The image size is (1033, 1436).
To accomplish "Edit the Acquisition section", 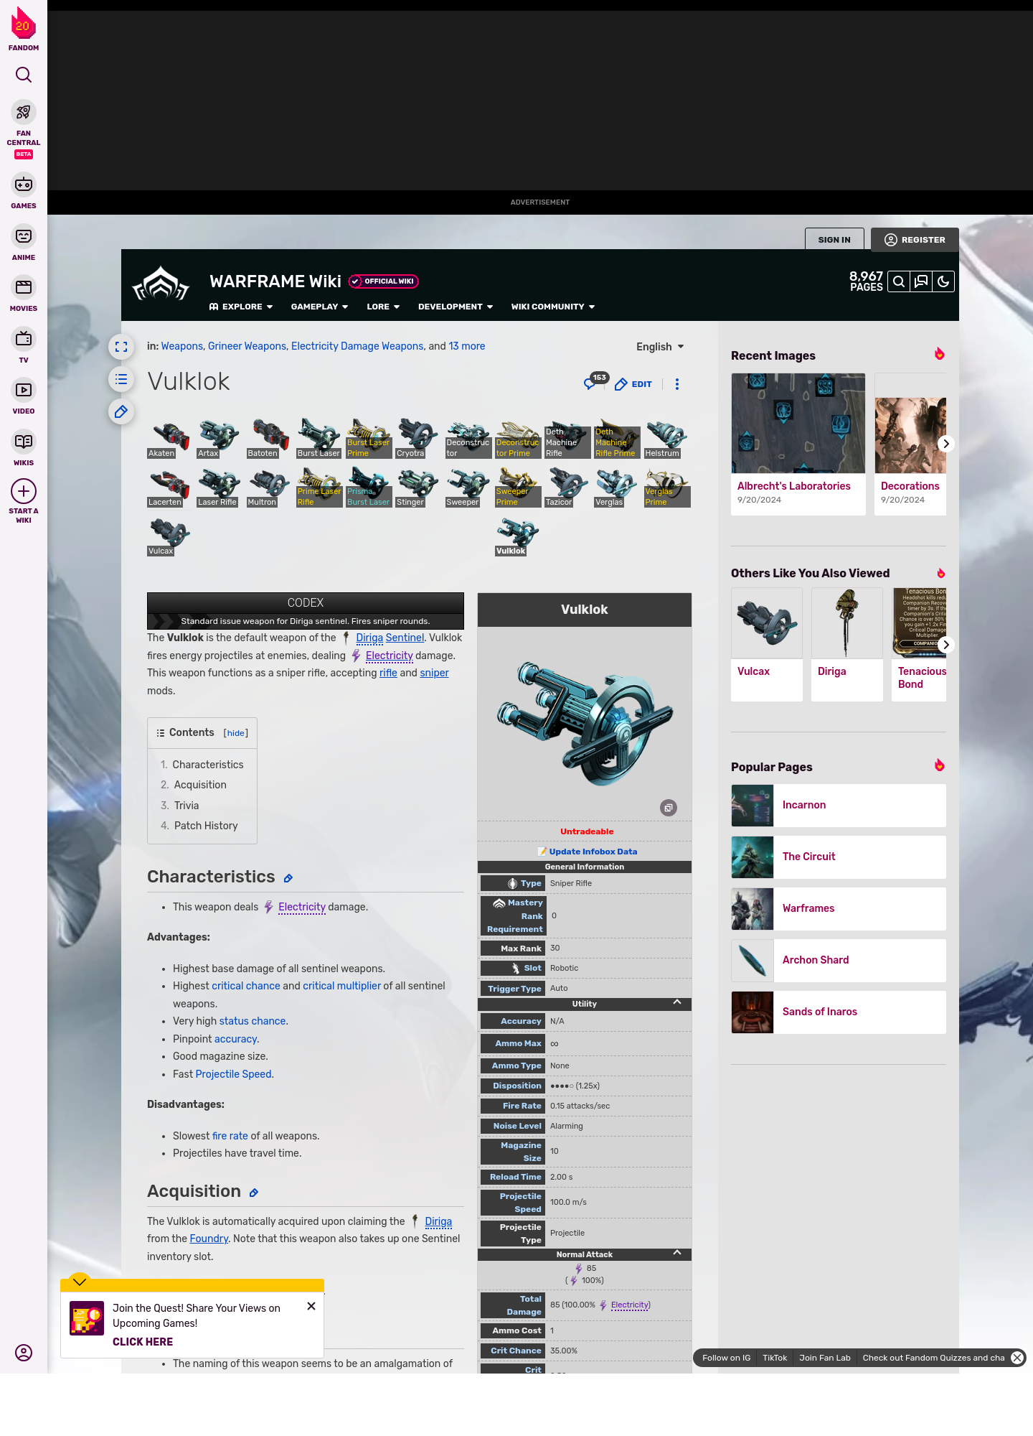I will pos(254,1193).
